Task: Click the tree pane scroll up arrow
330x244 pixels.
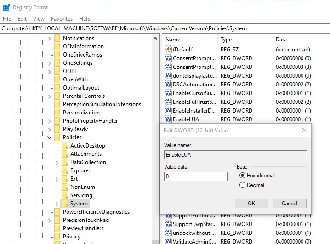Action: tap(155, 38)
